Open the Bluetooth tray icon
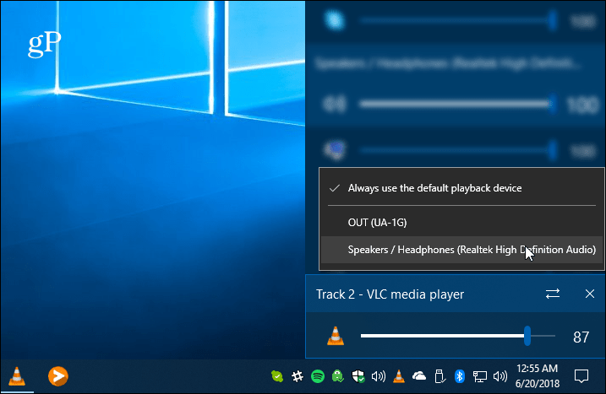The height and width of the screenshot is (394, 606). (460, 376)
